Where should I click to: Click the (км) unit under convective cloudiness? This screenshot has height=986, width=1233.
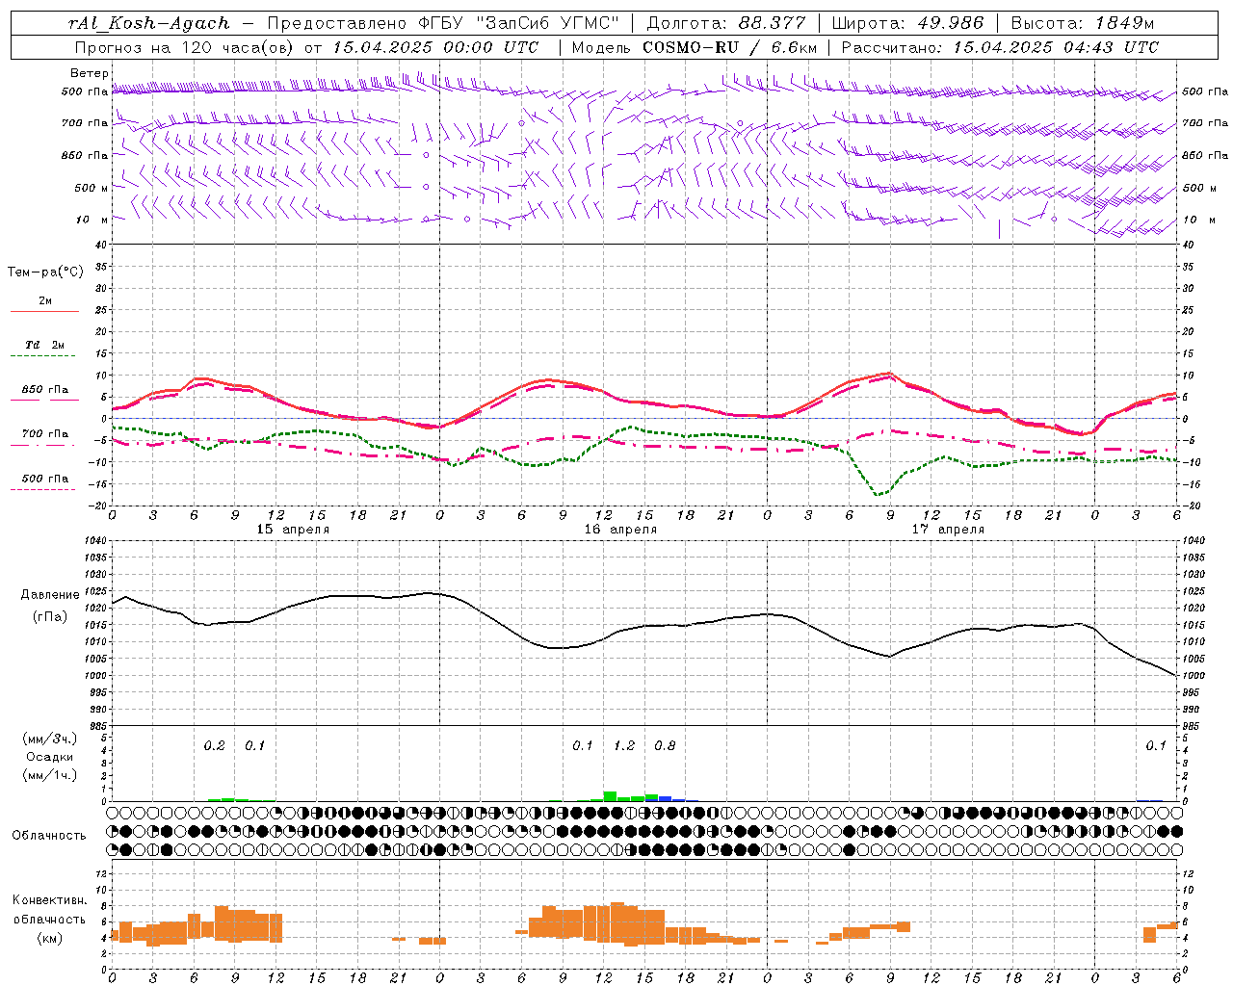click(x=49, y=938)
